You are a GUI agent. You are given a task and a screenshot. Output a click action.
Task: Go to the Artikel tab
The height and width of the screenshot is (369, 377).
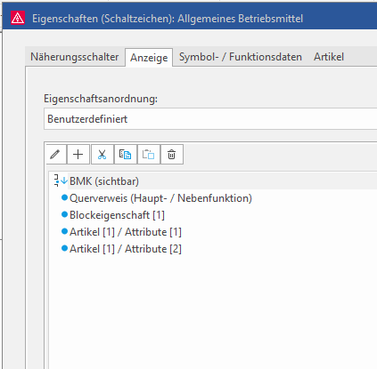(329, 57)
